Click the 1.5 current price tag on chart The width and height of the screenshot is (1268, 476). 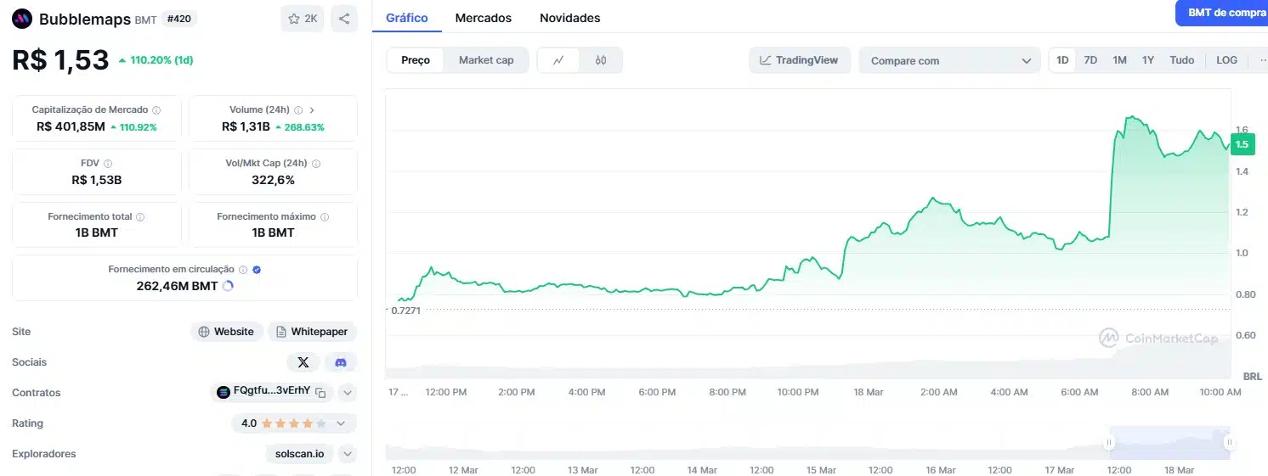point(1243,144)
